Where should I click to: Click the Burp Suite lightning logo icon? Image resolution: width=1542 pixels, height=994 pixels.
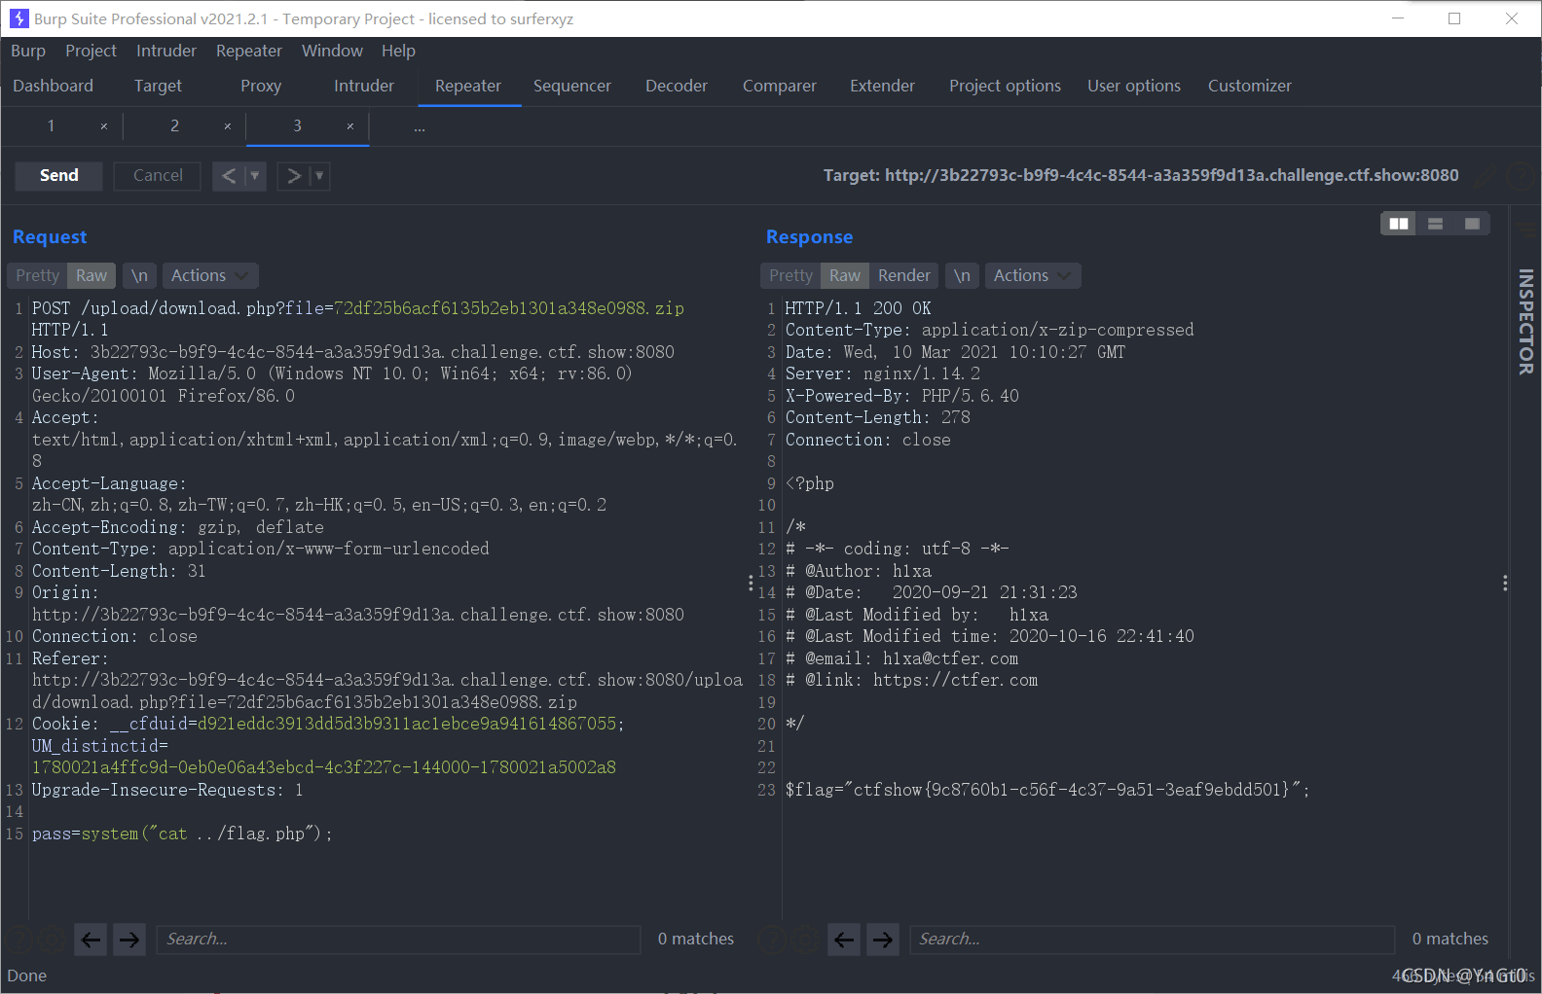18,18
